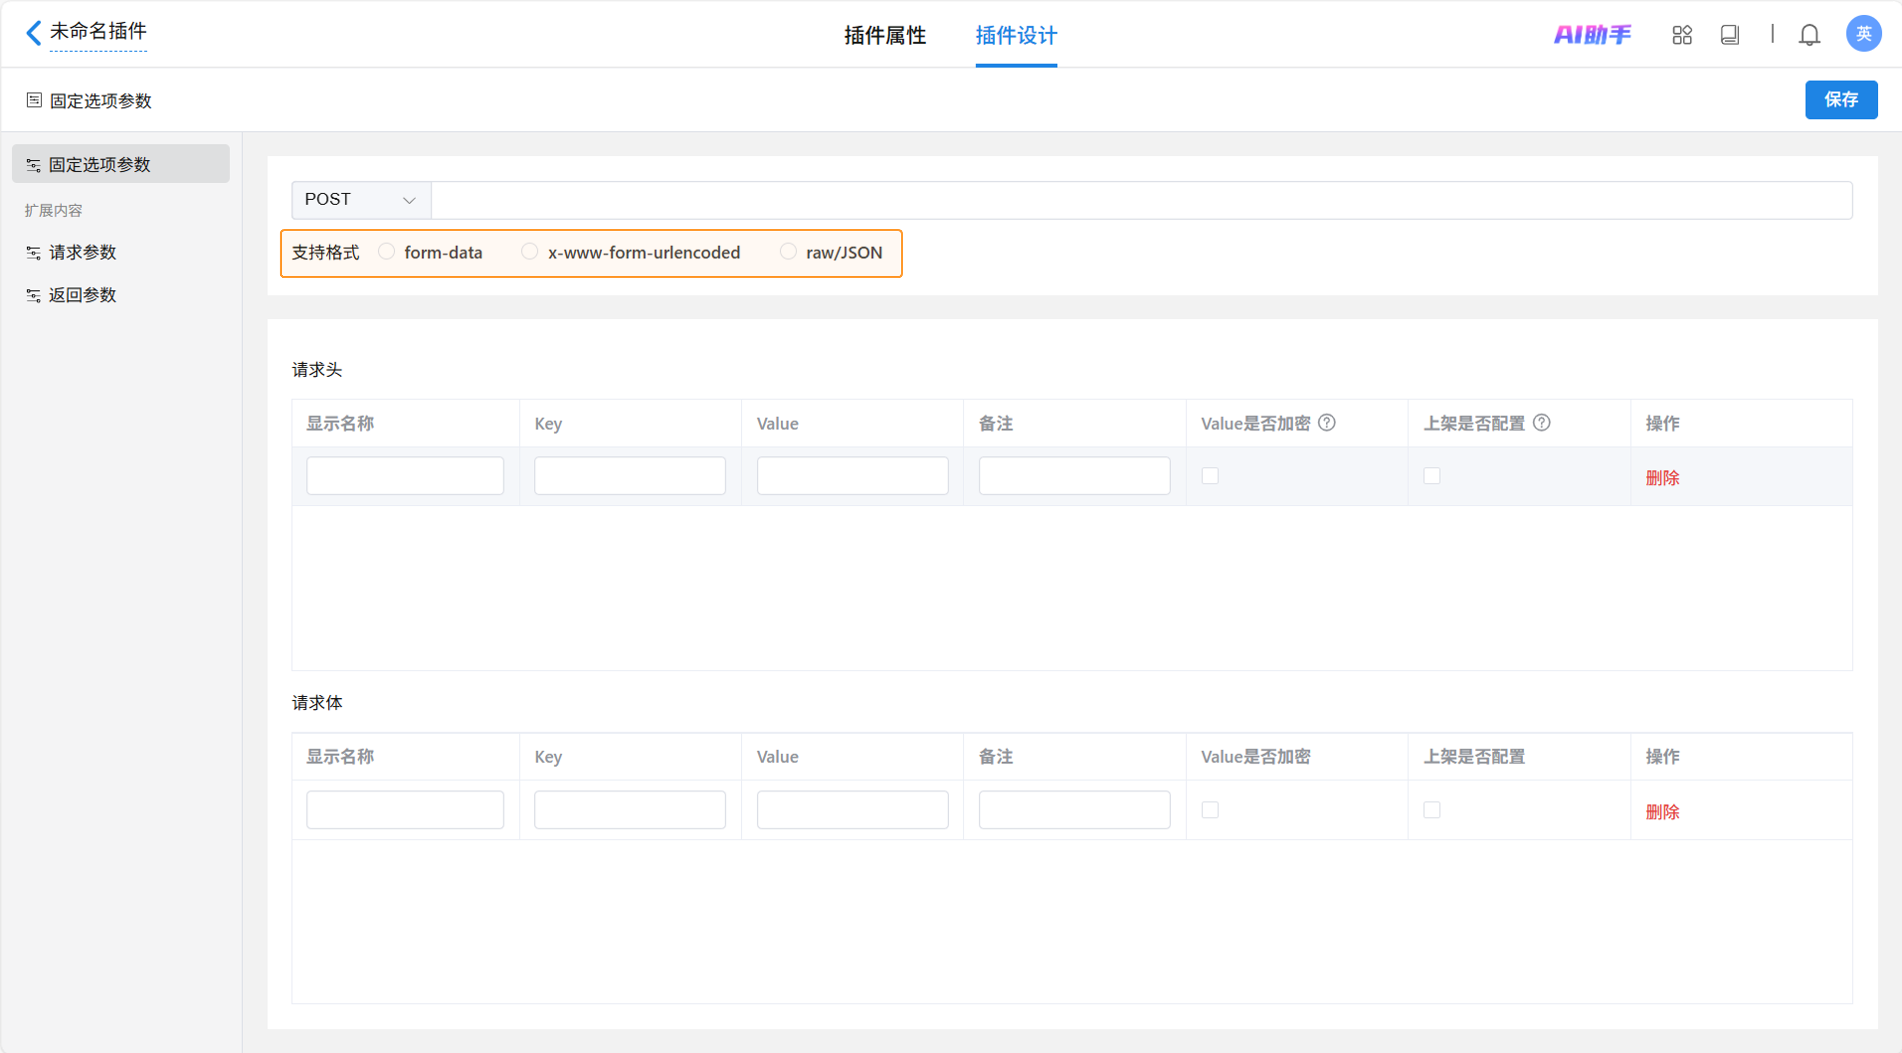The width and height of the screenshot is (1902, 1053).
Task: Click help icon next to 上架是否配置
Action: (1541, 423)
